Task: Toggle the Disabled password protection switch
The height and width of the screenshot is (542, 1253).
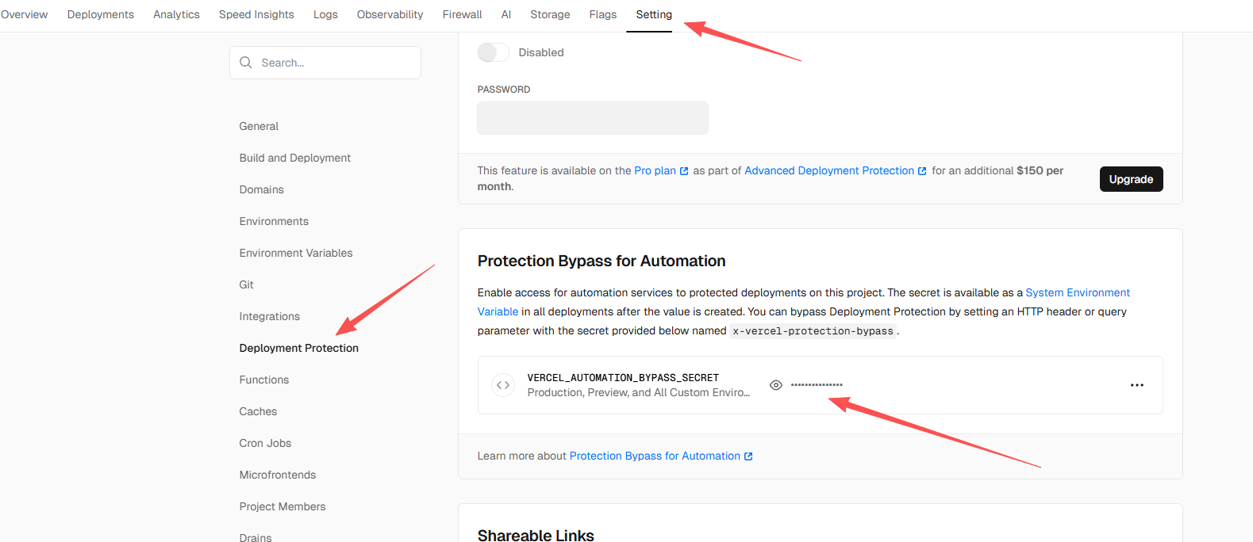Action: point(493,52)
